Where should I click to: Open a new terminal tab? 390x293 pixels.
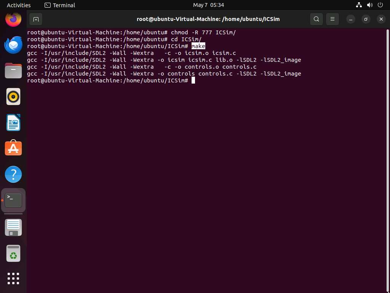coord(35,19)
